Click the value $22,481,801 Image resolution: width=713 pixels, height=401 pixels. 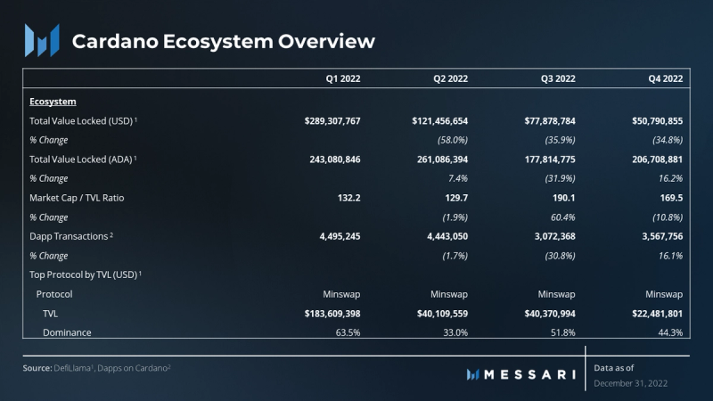[x=657, y=314]
